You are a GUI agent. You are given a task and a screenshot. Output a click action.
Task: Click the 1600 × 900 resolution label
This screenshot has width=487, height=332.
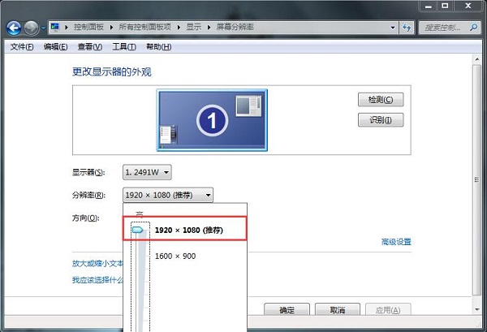175,257
